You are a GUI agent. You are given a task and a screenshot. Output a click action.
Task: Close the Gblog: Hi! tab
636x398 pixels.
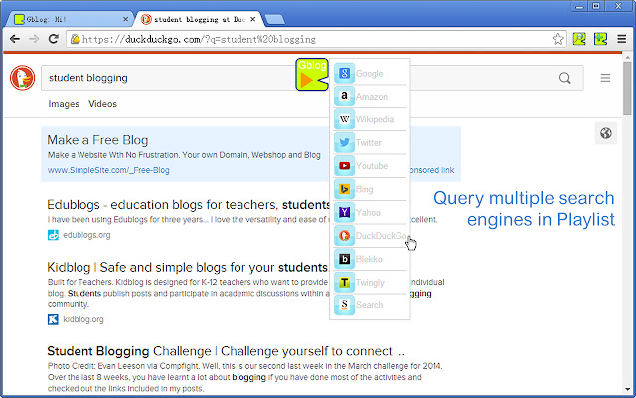126,19
